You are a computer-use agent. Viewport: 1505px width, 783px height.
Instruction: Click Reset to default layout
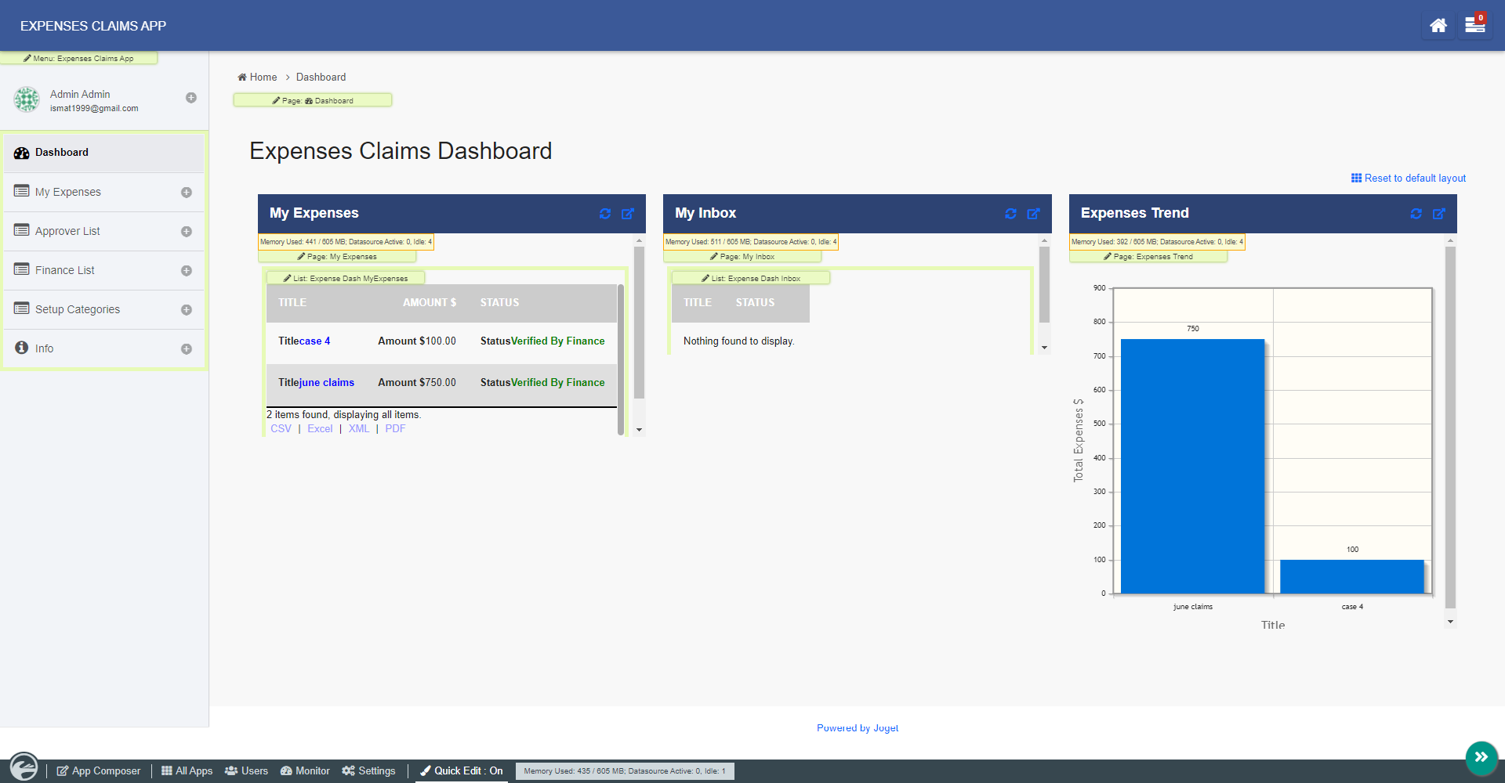pyautogui.click(x=1409, y=179)
